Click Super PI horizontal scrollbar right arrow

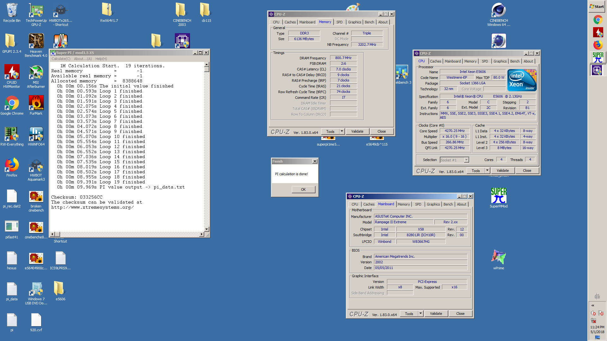tap(201, 234)
